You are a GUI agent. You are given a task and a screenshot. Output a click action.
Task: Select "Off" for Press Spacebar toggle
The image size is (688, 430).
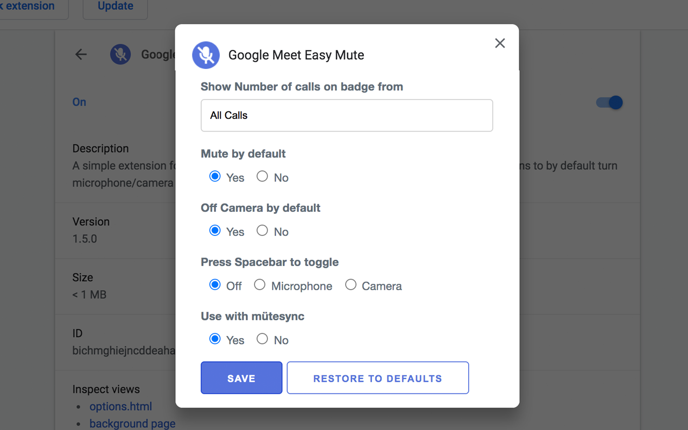point(216,284)
